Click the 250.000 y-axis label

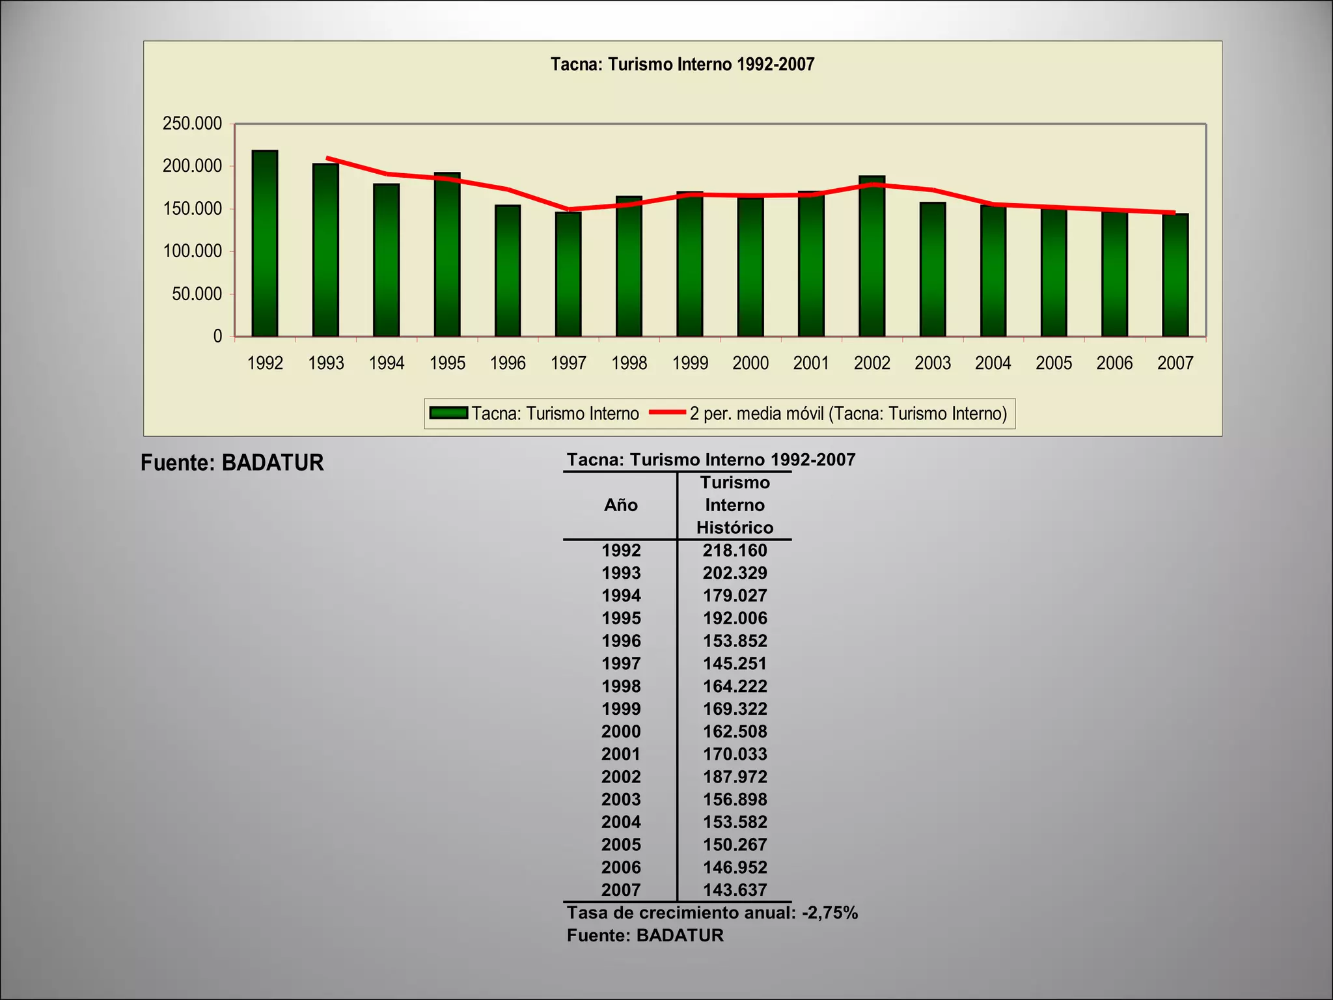point(192,124)
